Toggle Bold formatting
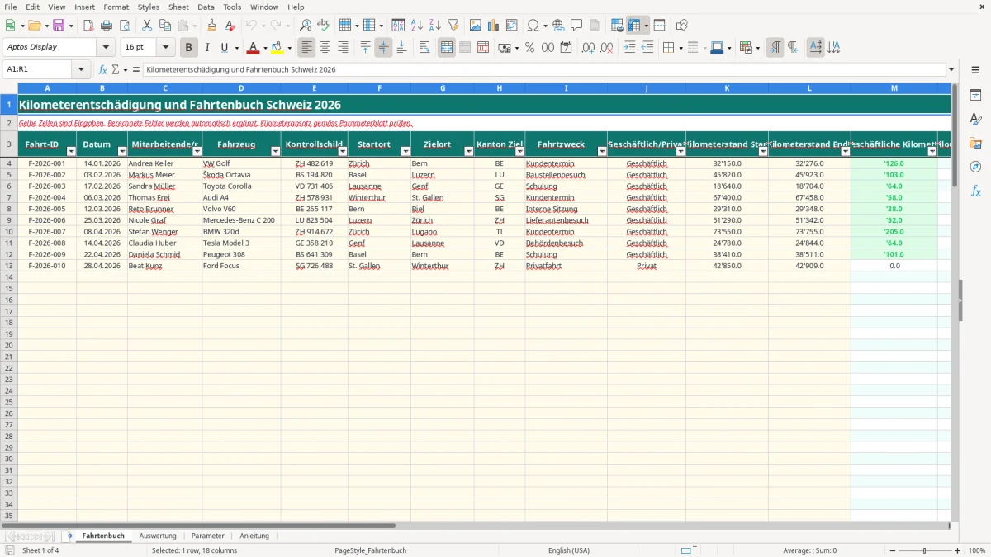The image size is (991, 557). click(189, 48)
